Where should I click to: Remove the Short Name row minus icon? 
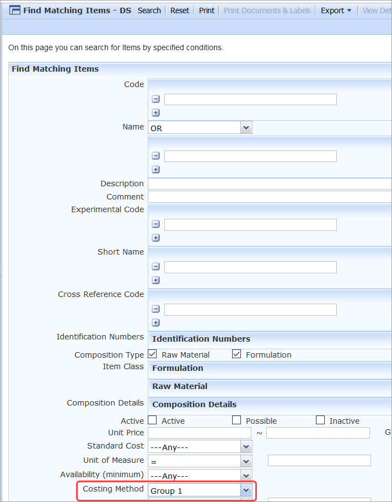point(155,267)
